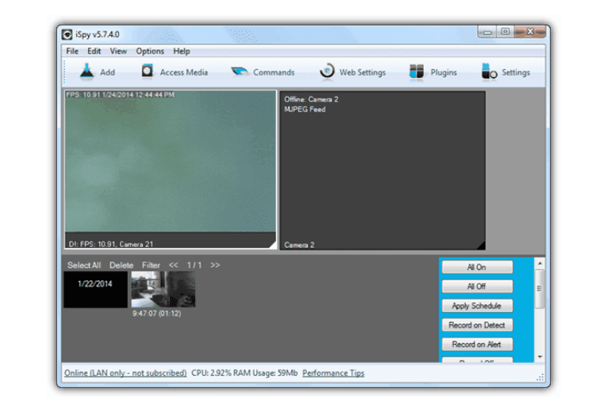The image size is (603, 417).
Task: Select the offline Camera 2 panel
Action: coord(382,171)
